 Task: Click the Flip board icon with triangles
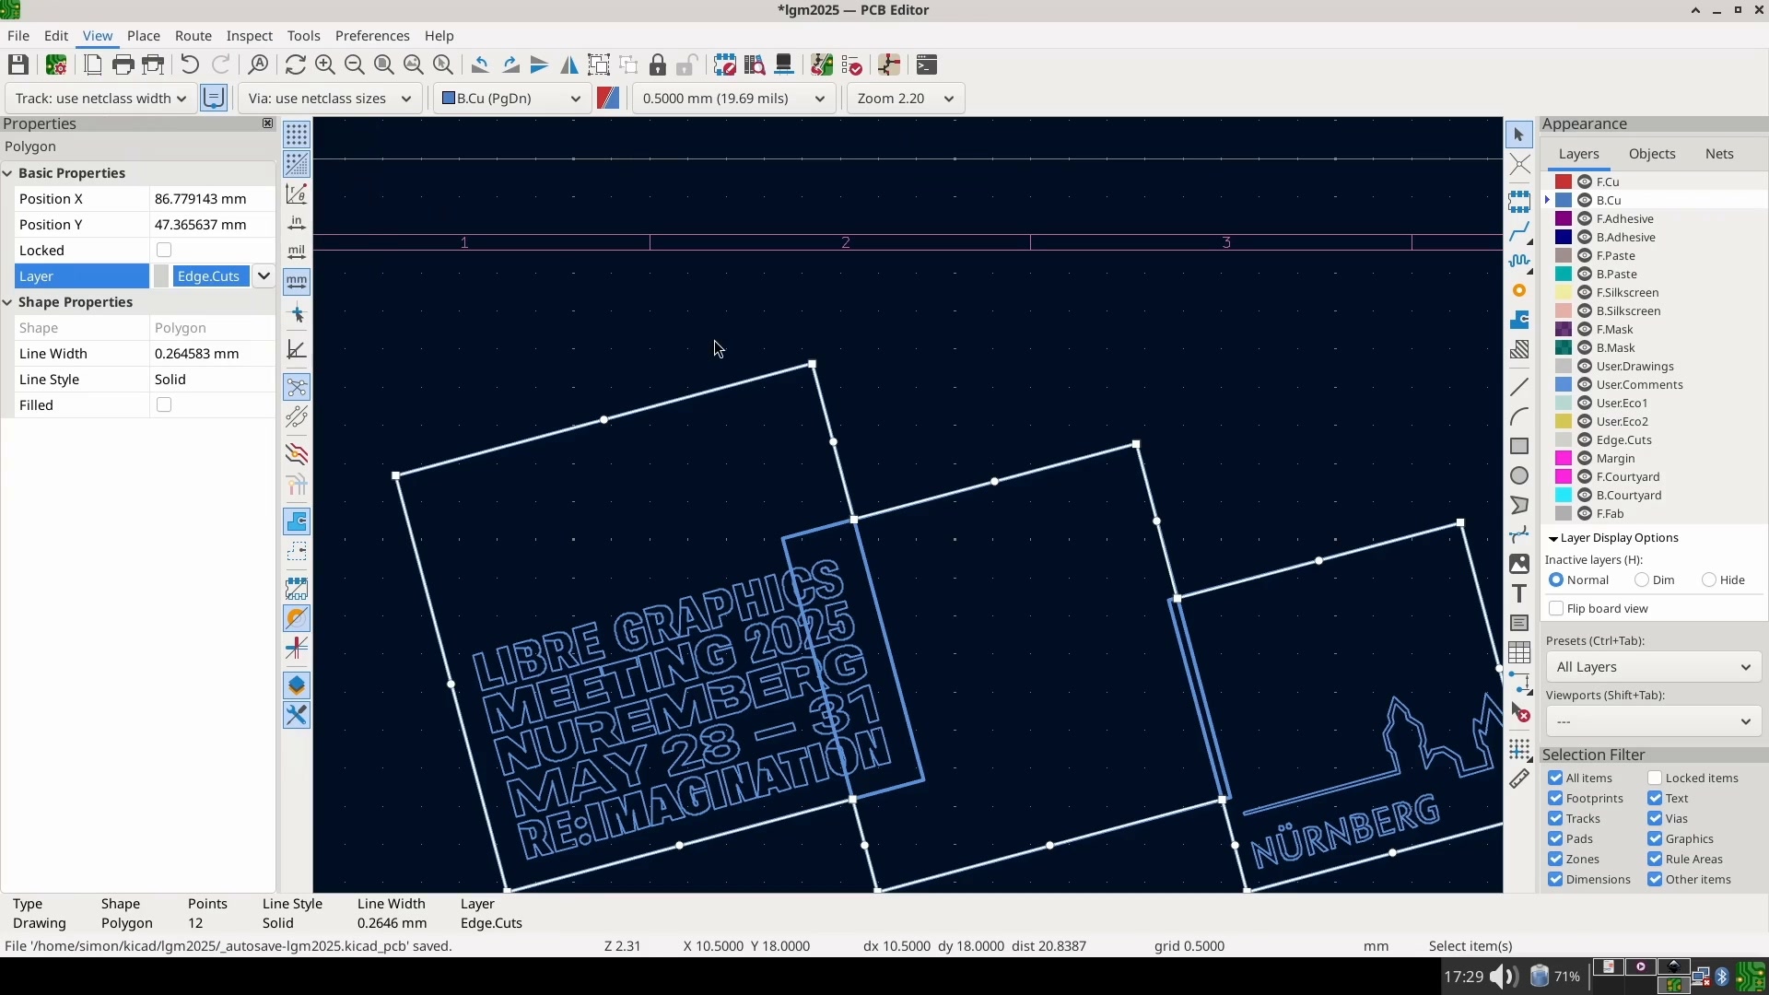point(569,64)
